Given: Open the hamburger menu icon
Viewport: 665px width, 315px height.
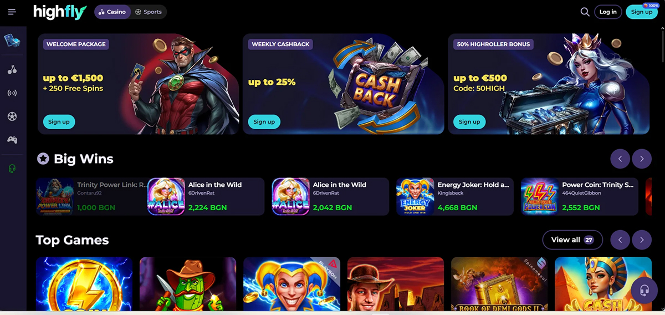Looking at the screenshot, I should point(12,12).
